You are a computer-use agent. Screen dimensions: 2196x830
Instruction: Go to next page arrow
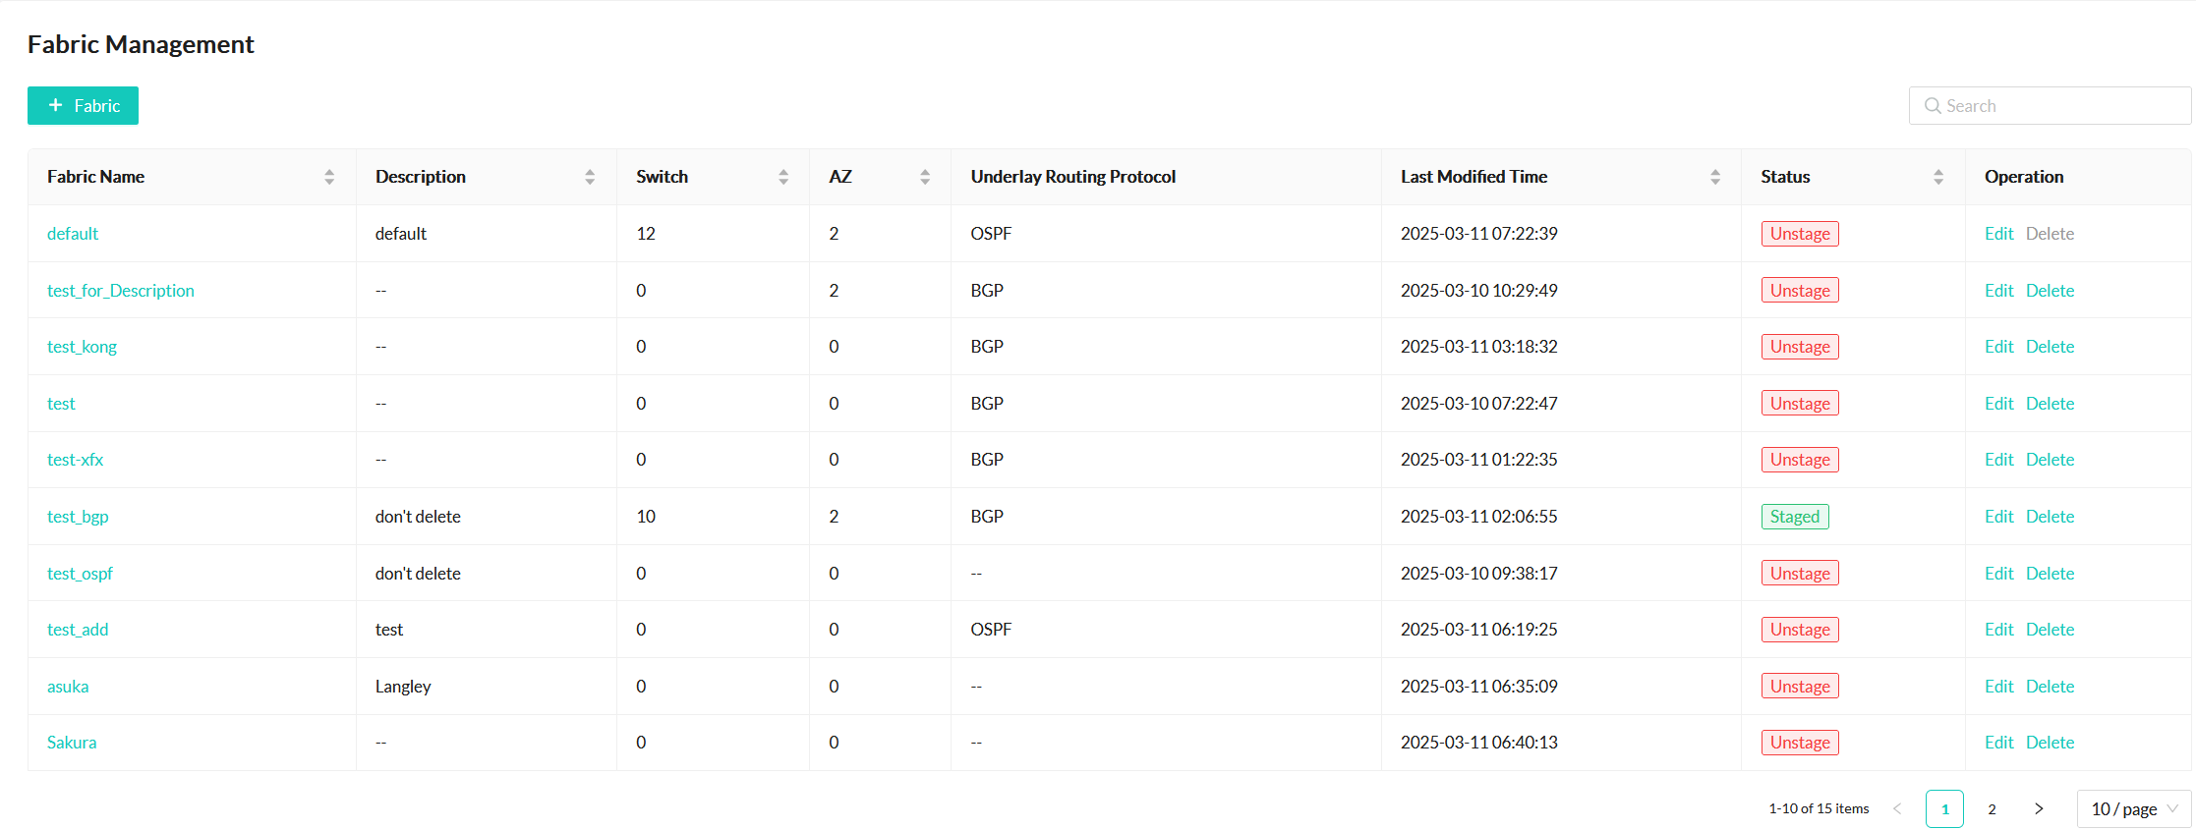[2039, 808]
